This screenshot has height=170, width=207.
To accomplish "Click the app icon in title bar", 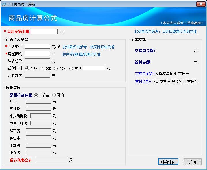I will [4, 4].
